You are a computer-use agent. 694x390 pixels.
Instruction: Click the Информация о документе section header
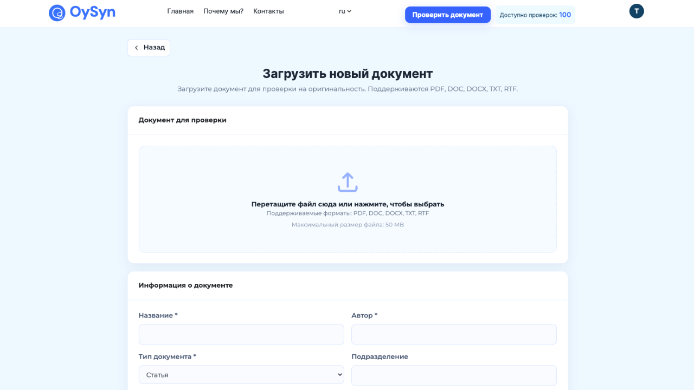[185, 285]
